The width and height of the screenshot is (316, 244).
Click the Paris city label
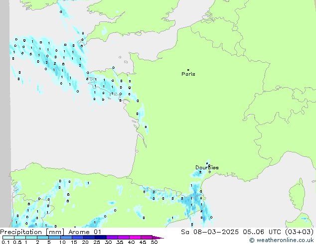coord(188,74)
